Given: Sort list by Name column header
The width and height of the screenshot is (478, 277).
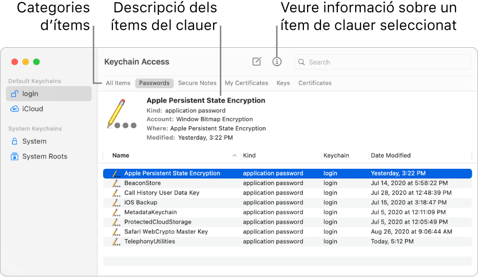Looking at the screenshot, I should pyautogui.click(x=121, y=155).
